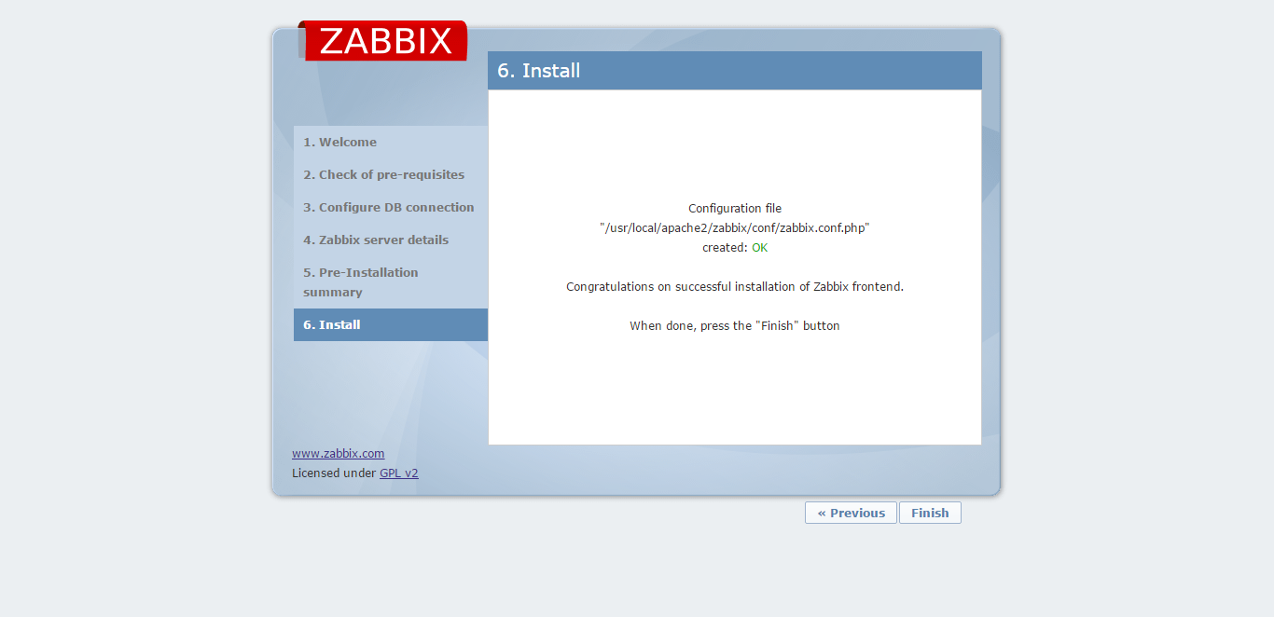
Task: Select step 6. Install
Action: 391,325
